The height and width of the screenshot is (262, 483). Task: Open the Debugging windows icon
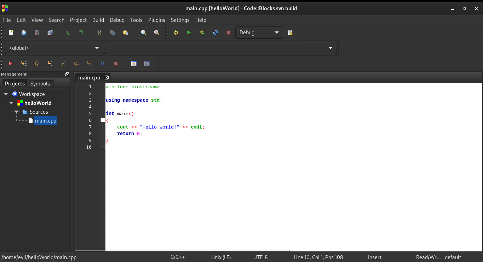pyautogui.click(x=134, y=64)
